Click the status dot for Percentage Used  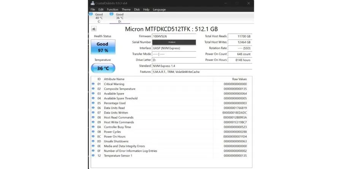tap(93, 103)
